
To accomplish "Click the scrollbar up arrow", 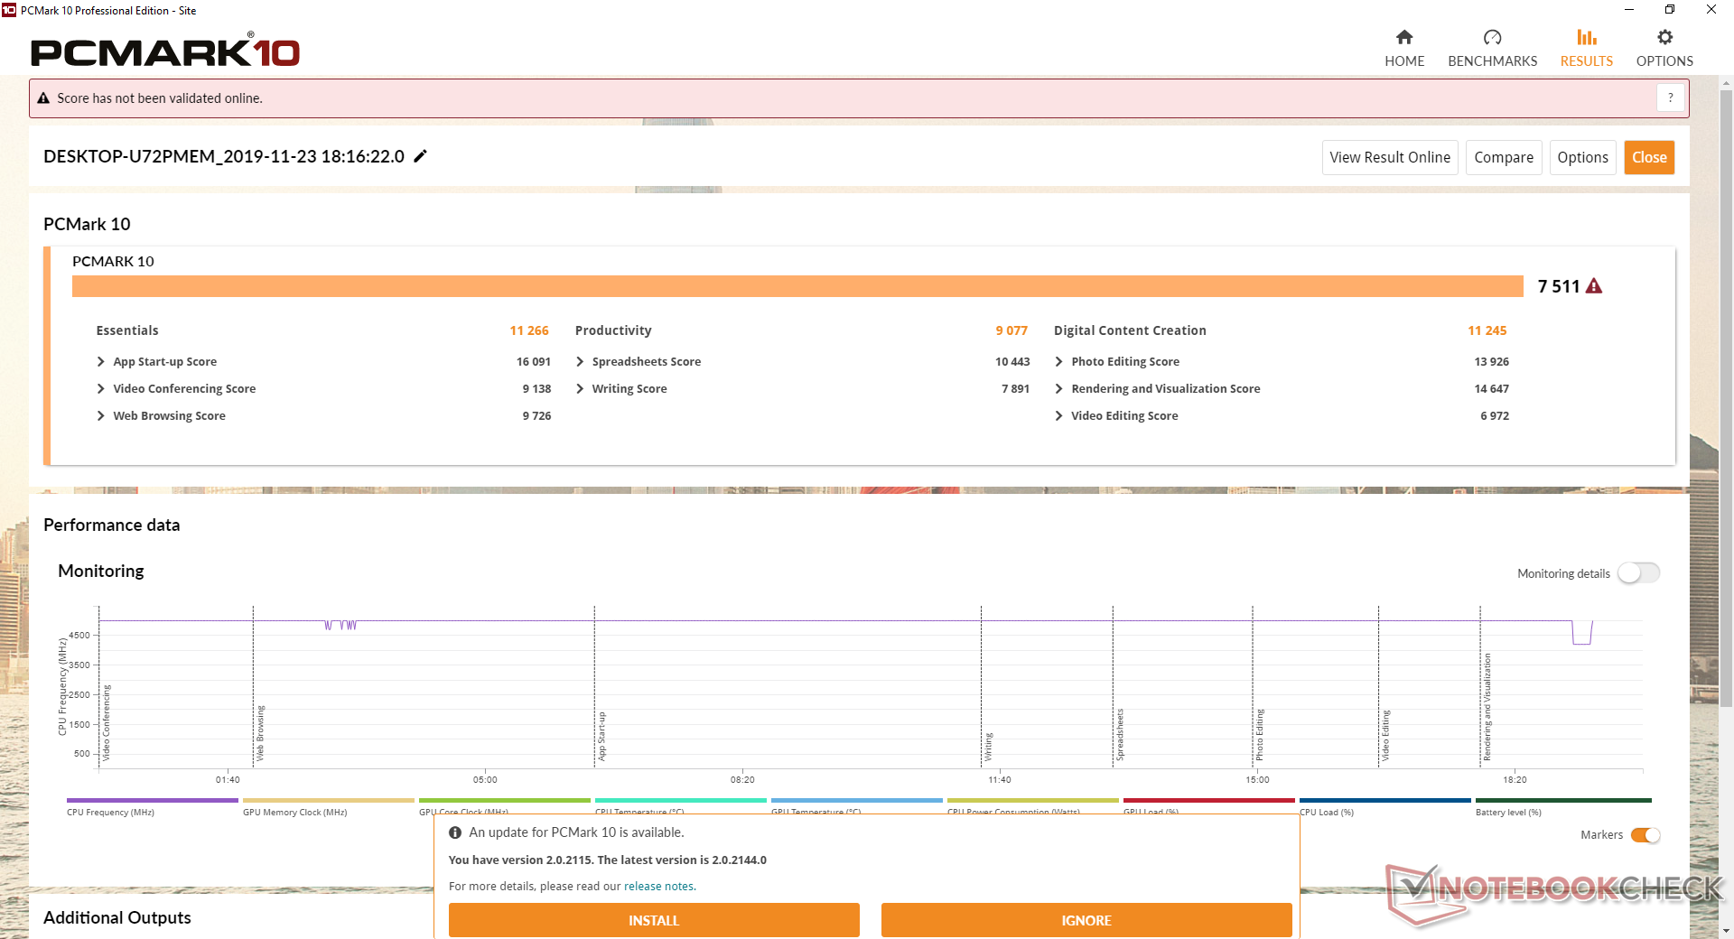I will coord(1726,83).
